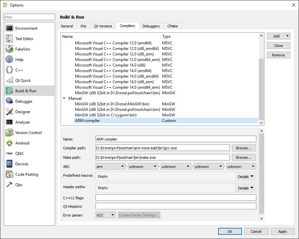Click the Filter search field

pos(29,17)
